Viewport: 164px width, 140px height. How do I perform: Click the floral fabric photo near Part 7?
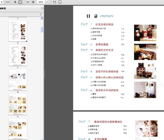coord(146,128)
